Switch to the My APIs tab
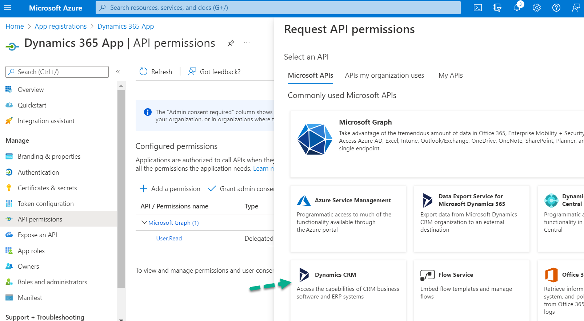Viewport: 584px width, 321px height. [451, 76]
